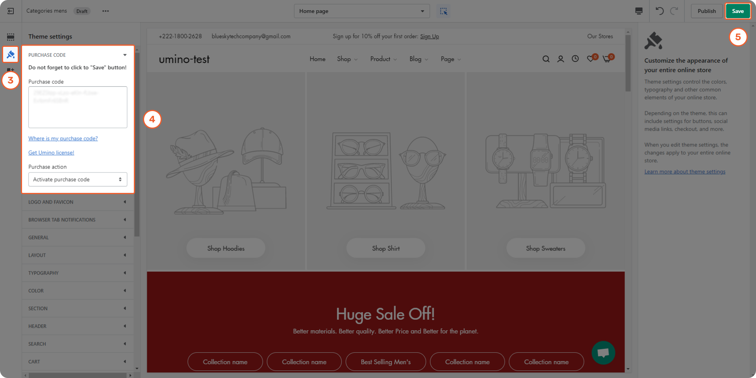
Task: Open the three-dot more actions menu
Action: (x=106, y=11)
